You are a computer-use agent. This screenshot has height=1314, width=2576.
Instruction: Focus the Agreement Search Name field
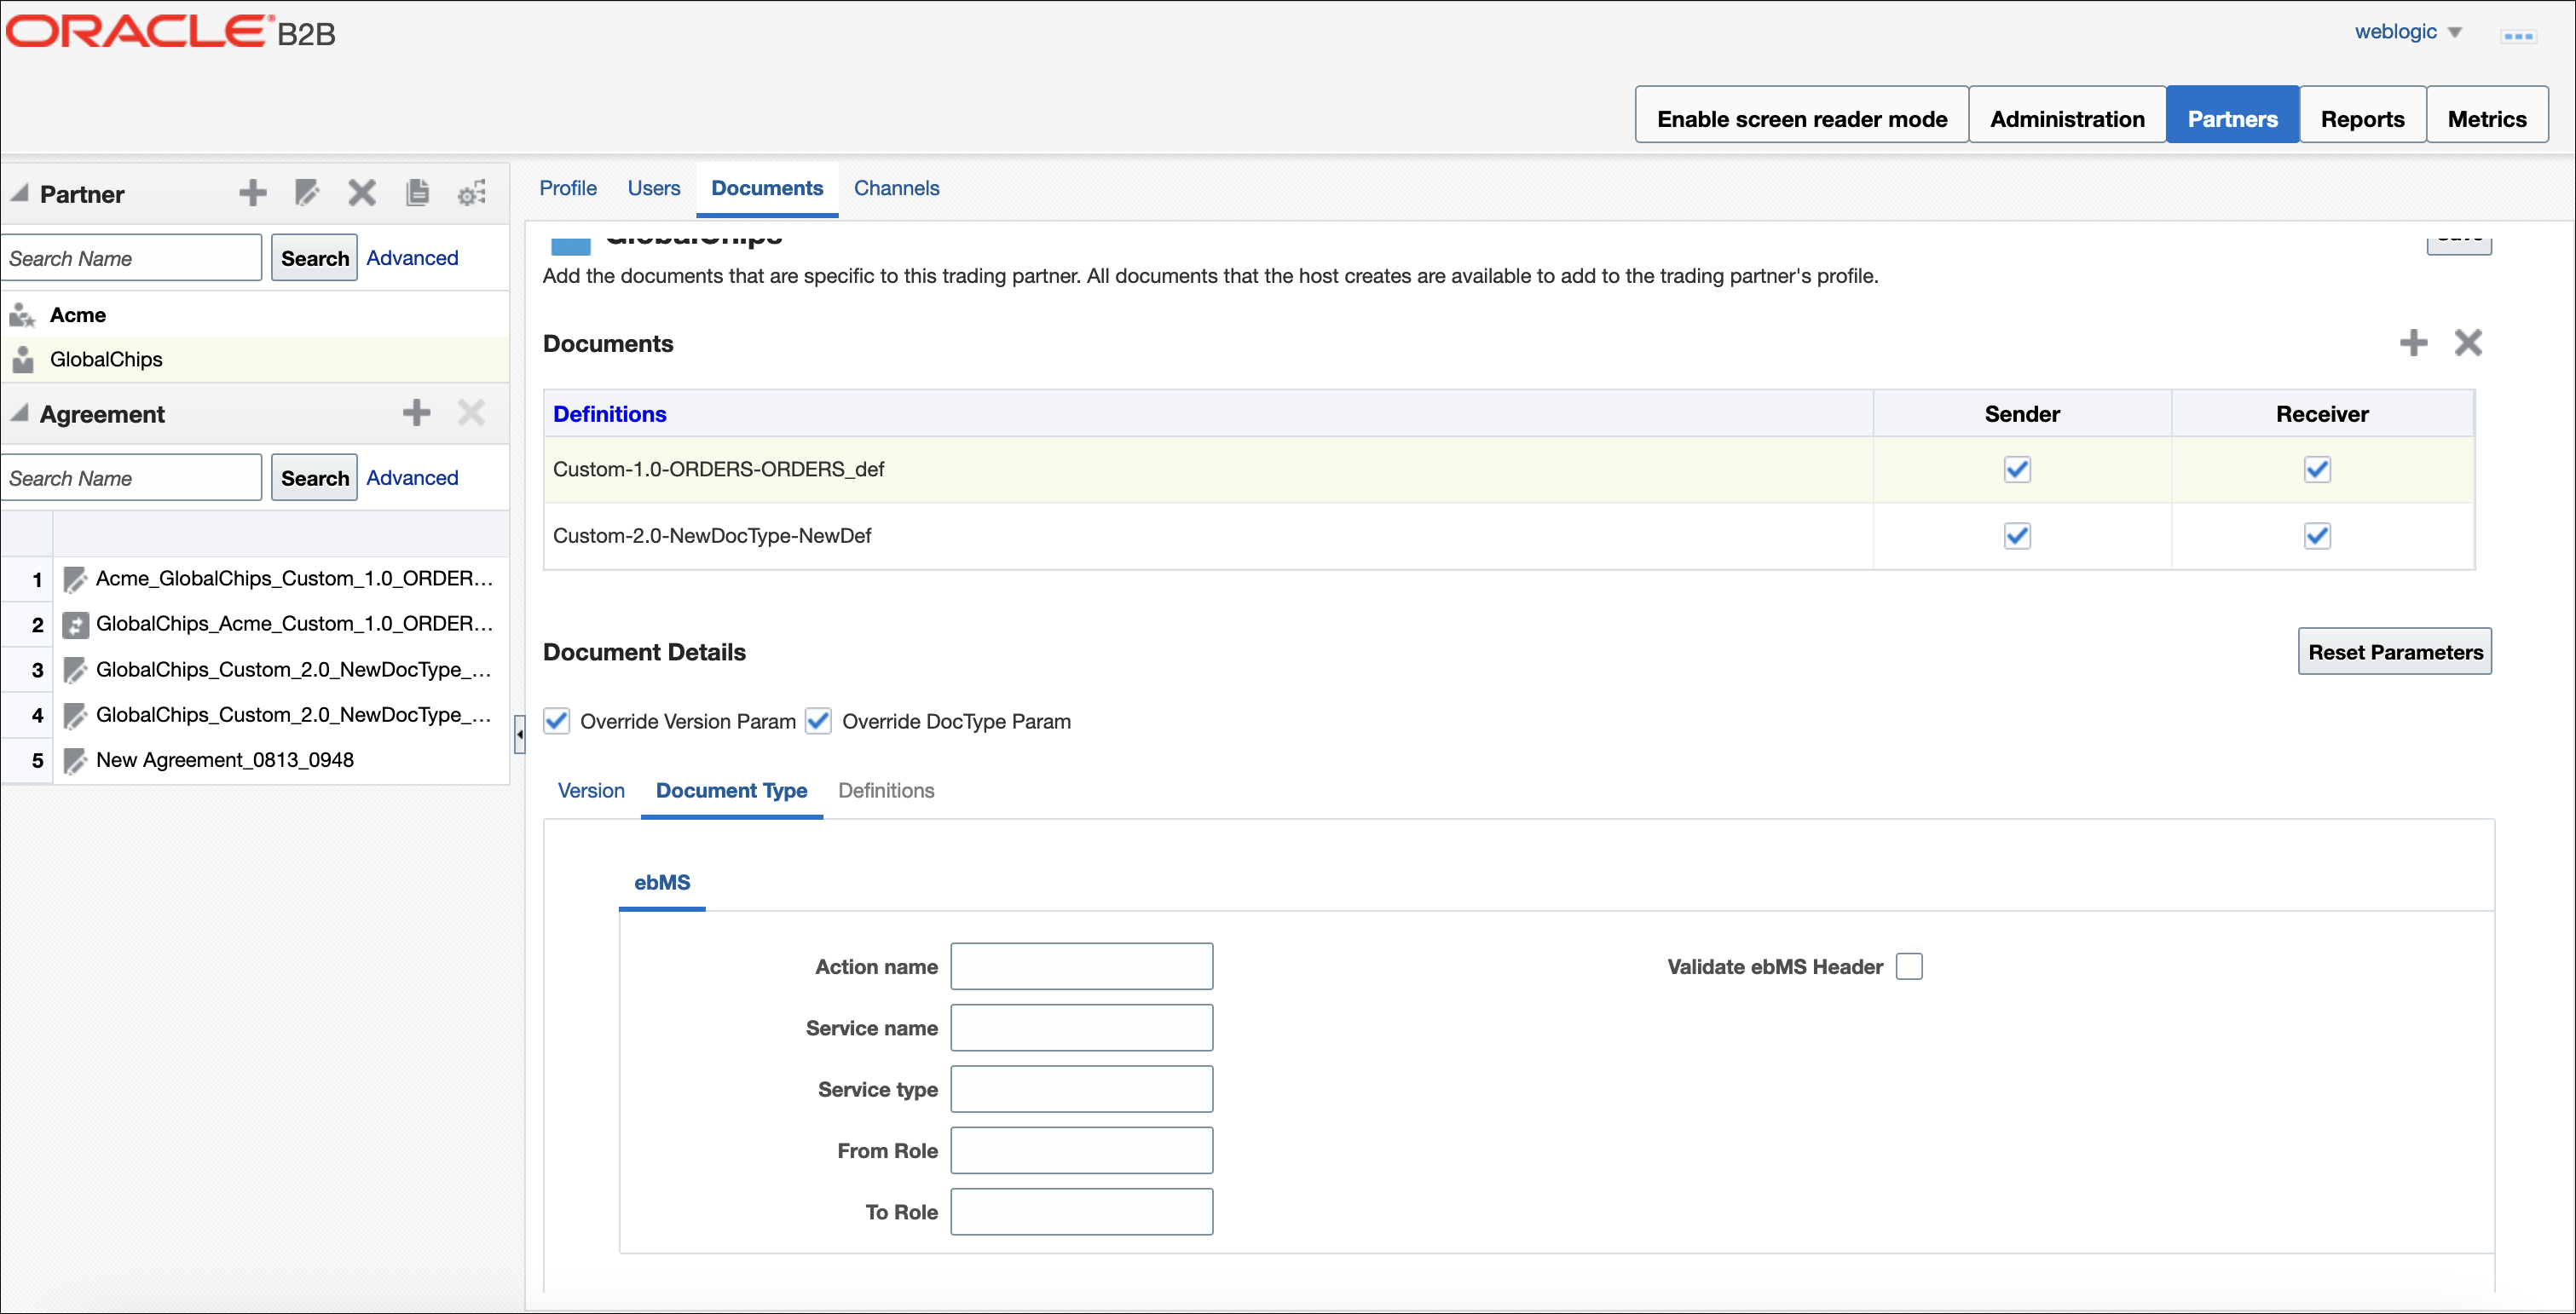131,478
